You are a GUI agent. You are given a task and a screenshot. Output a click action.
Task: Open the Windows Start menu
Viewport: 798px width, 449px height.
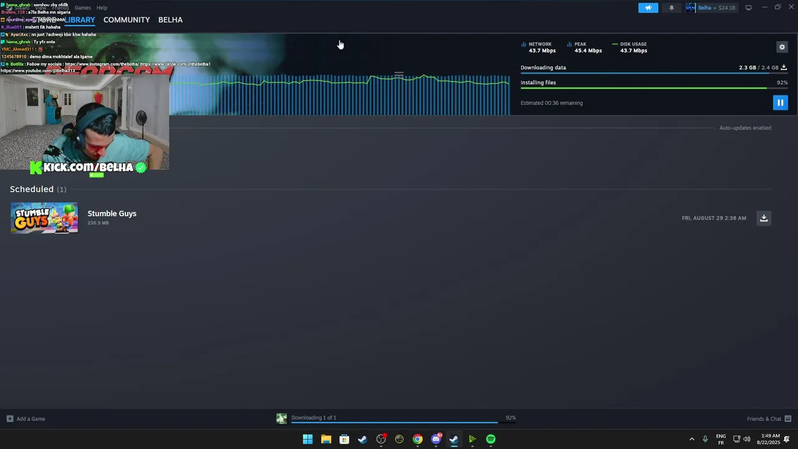click(307, 439)
